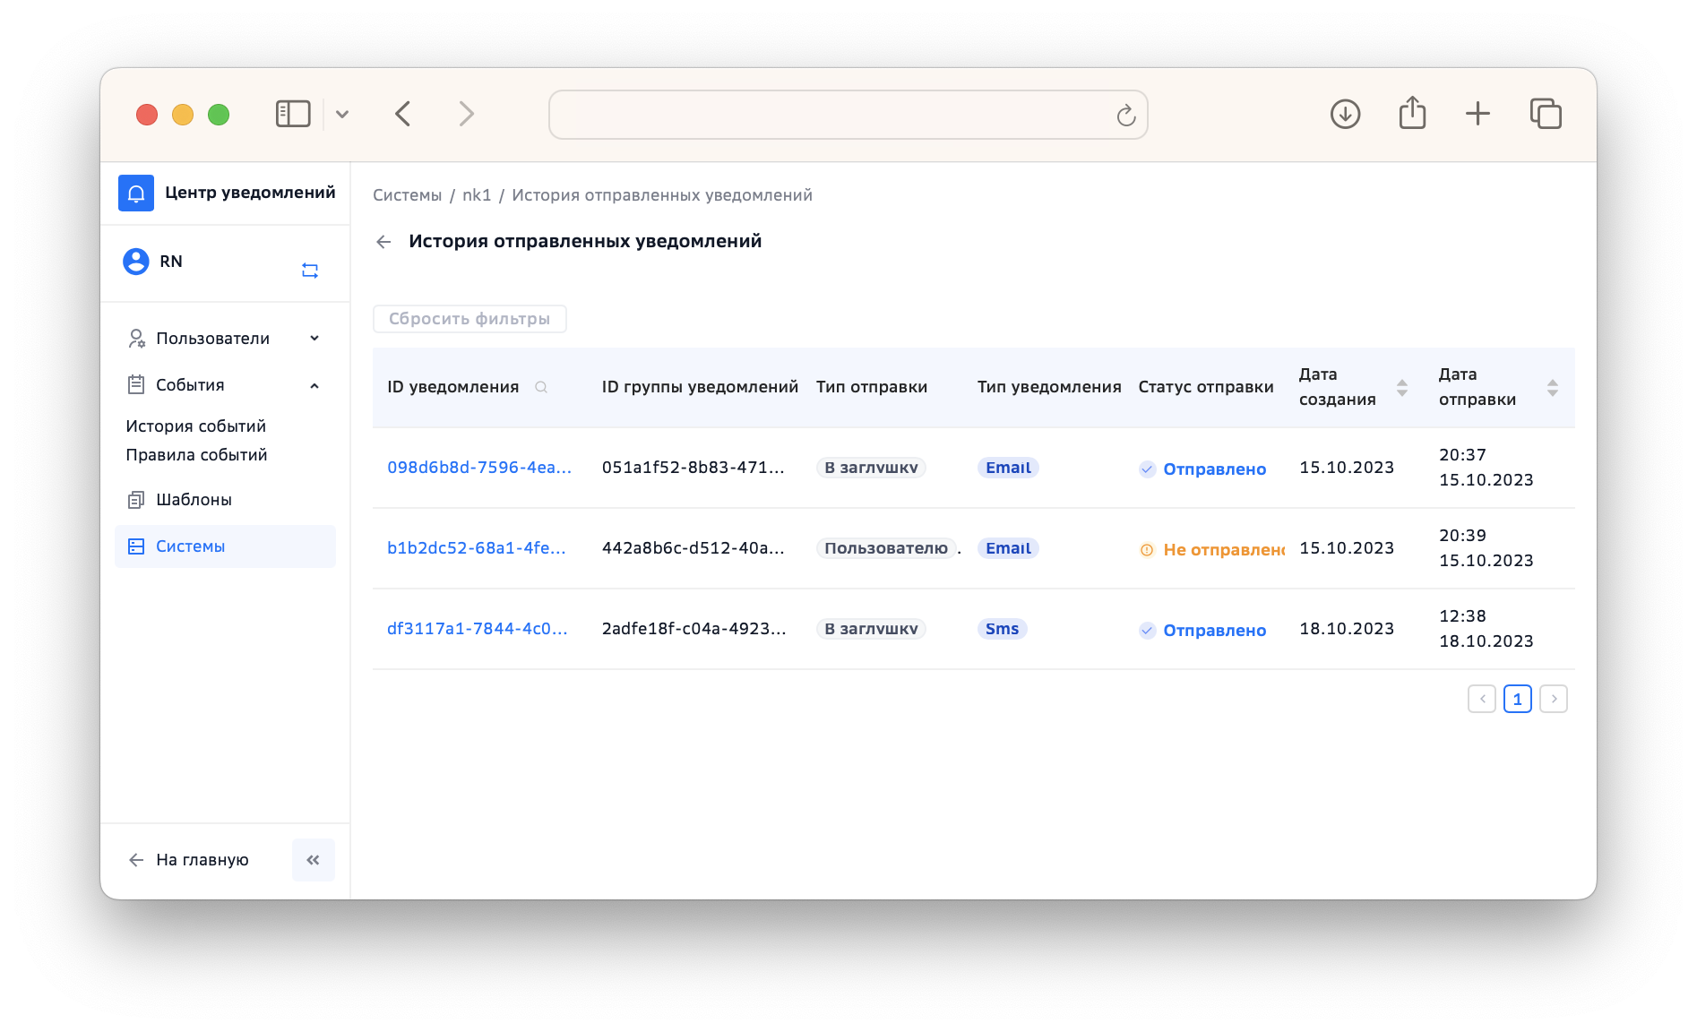Screen dimensions: 1697x1032
Task: Click В заглушку tag in 098d6b8d row
Action: [871, 468]
